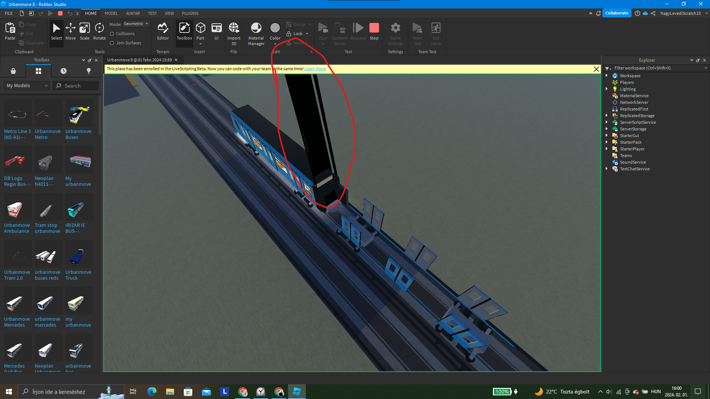Expand the ReplicatedStorage node
This screenshot has height=399, width=710.
tap(606, 115)
